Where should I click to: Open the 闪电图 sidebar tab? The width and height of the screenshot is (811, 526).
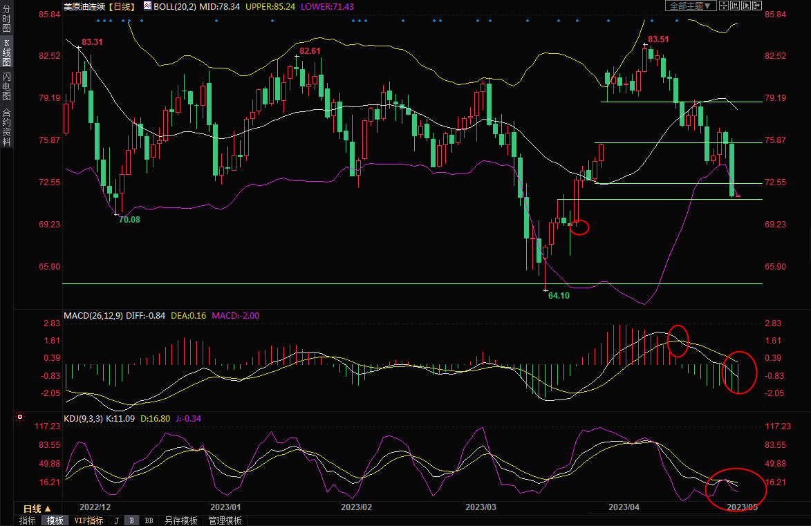(x=6, y=86)
